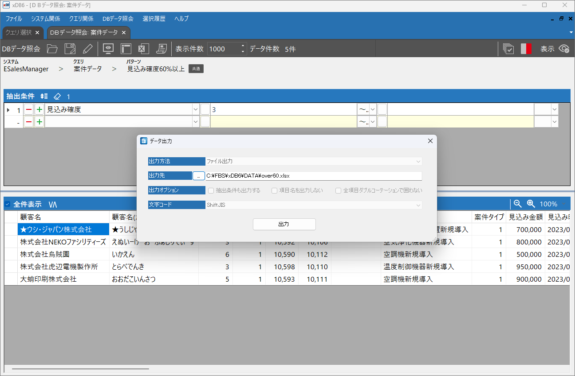
Task: Check 全項目ダブルコーテーションで囲わない option
Action: pyautogui.click(x=338, y=190)
